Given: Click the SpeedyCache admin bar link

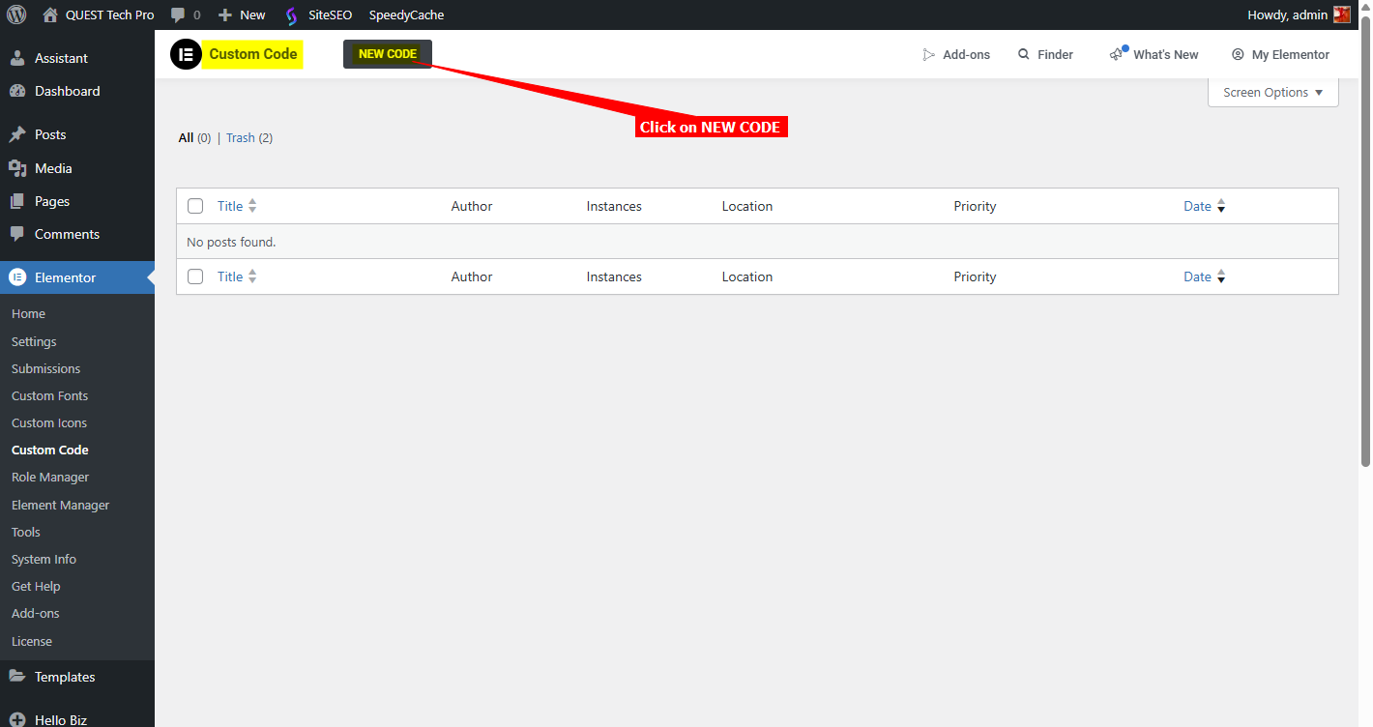Looking at the screenshot, I should coord(406,15).
